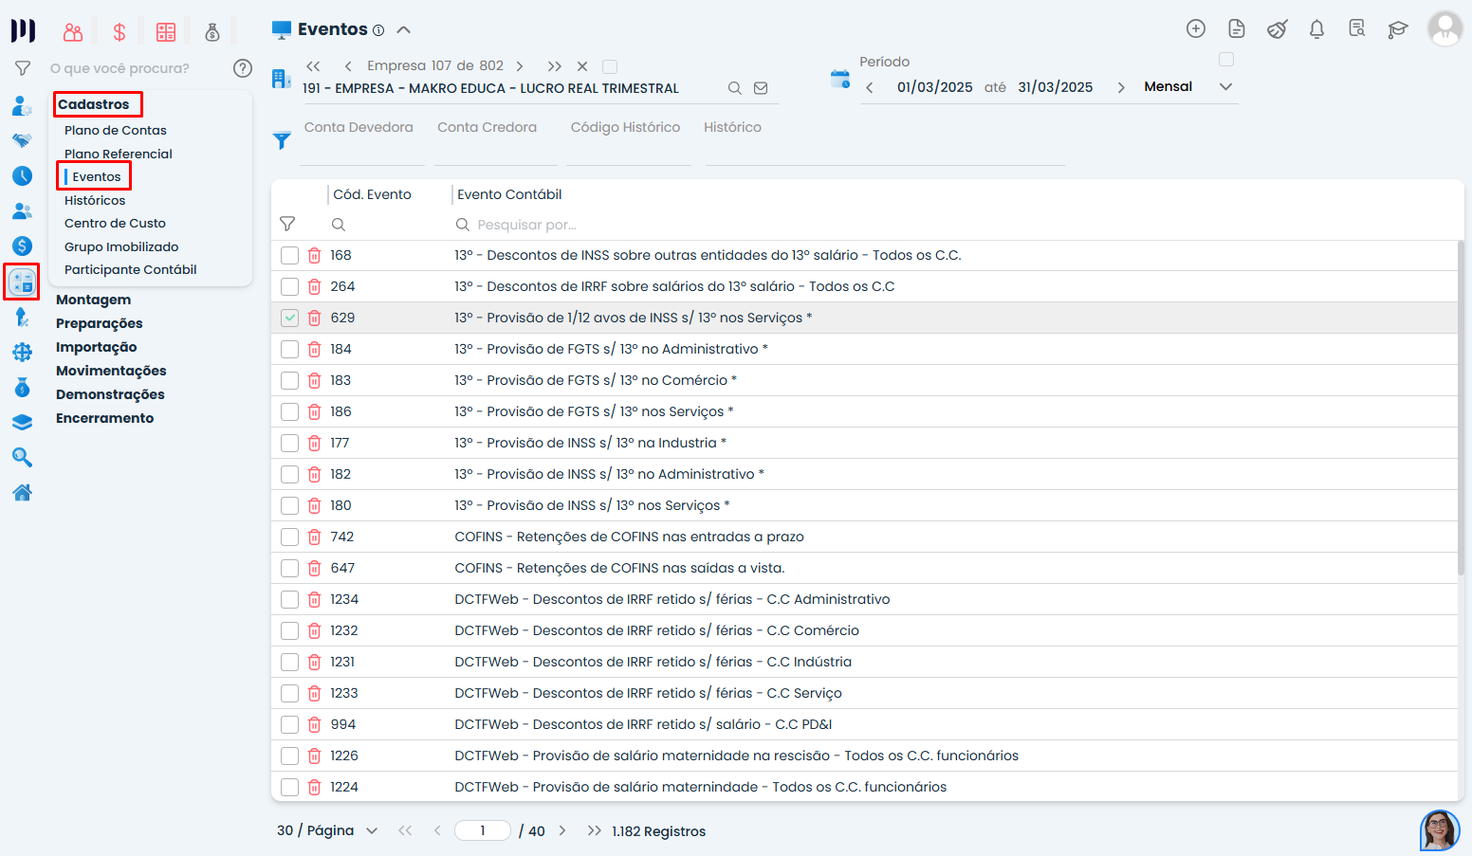Click the bell notifications icon

click(x=1316, y=29)
